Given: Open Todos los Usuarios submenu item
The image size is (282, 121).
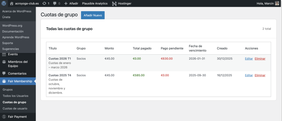Looking at the screenshot, I should 15,96.
